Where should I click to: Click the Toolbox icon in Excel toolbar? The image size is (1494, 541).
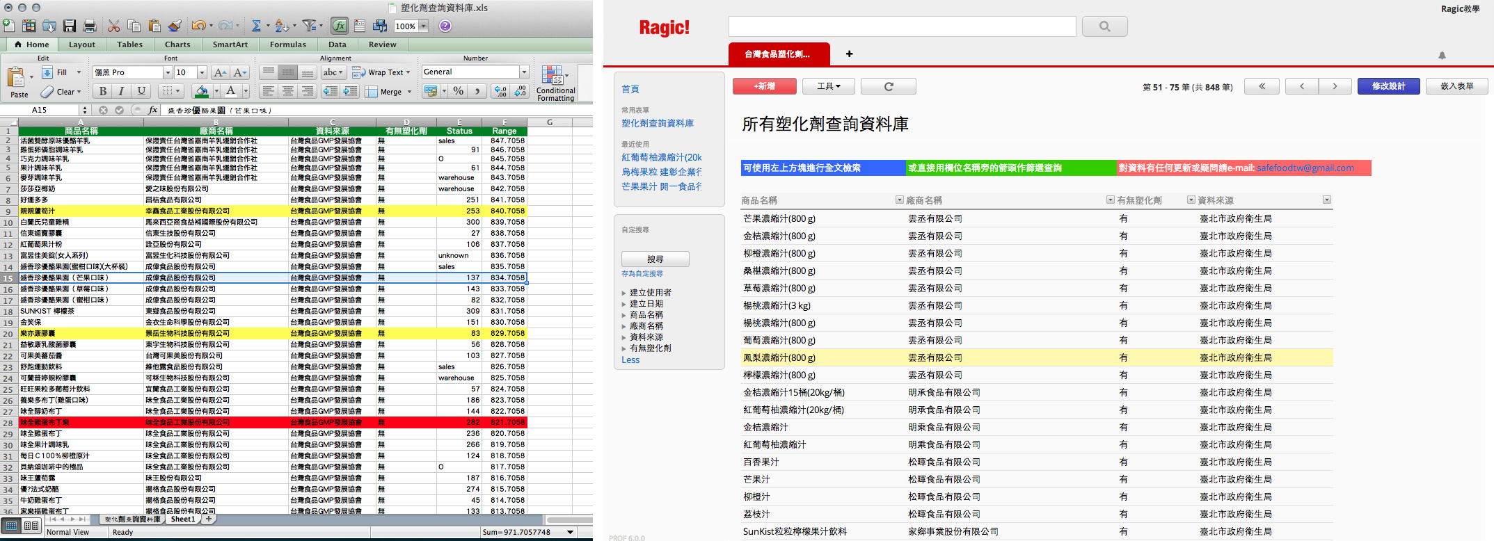(x=360, y=26)
